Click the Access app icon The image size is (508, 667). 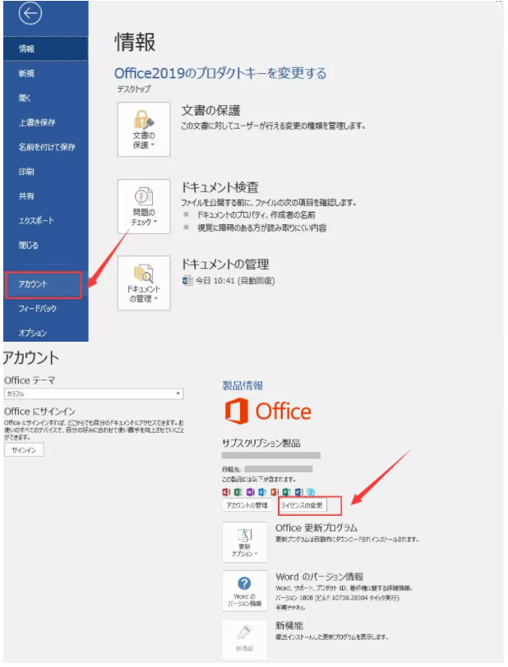[x=227, y=492]
